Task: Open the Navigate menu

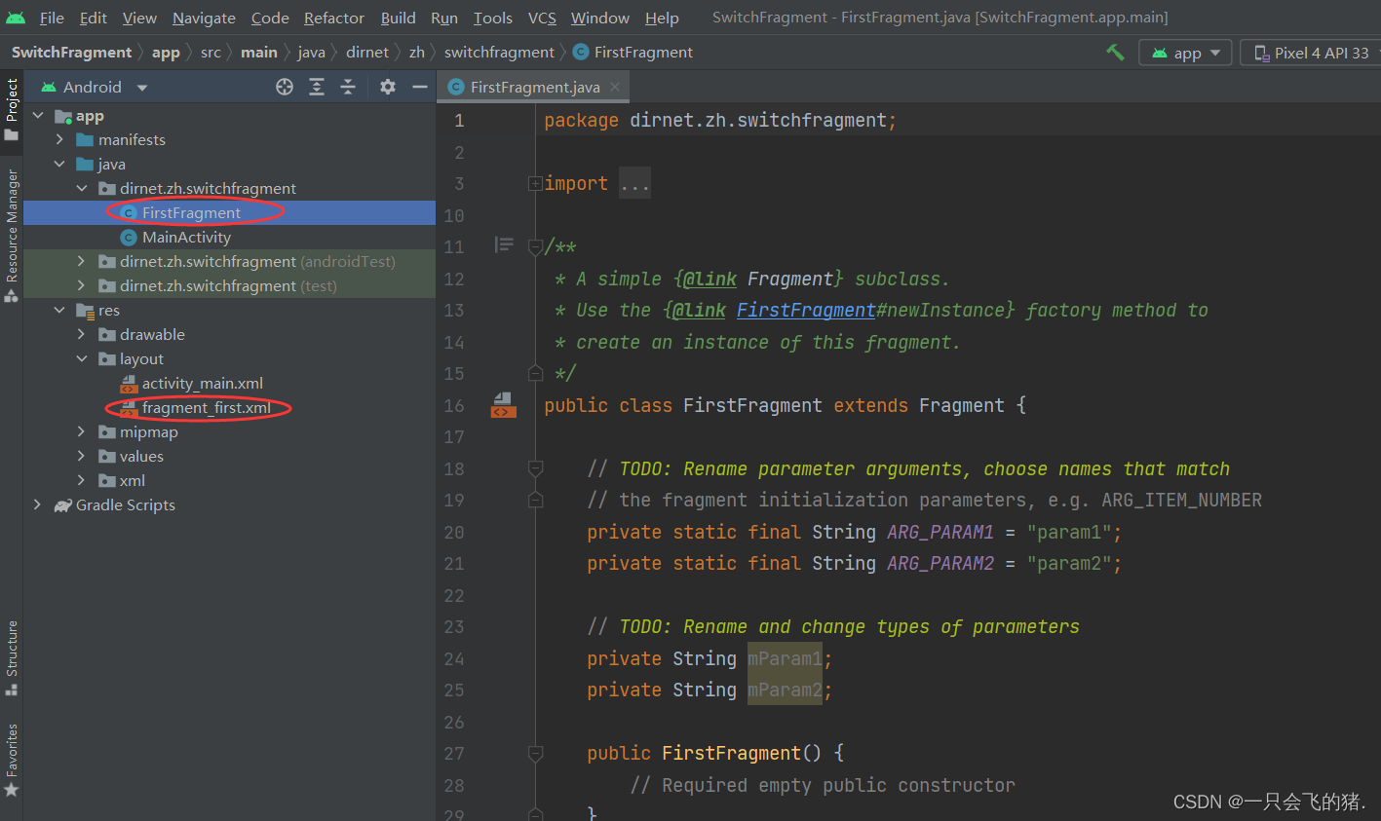Action: (x=204, y=18)
